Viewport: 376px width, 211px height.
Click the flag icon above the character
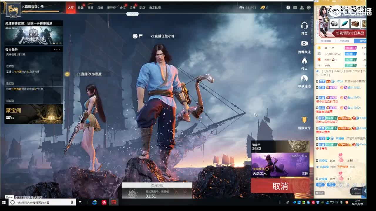(x=140, y=36)
